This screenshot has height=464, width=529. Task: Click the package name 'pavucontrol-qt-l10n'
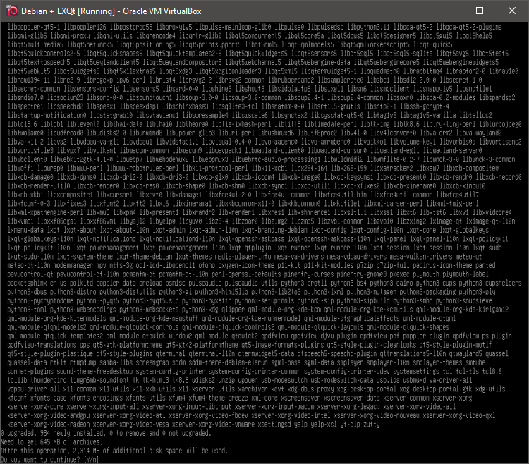click(x=87, y=274)
